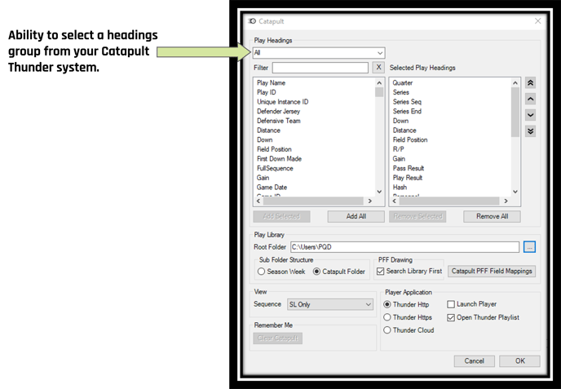Click the vertical scrollbar thumb of available headings
Image resolution: width=561 pixels, height=389 pixels.
379,92
